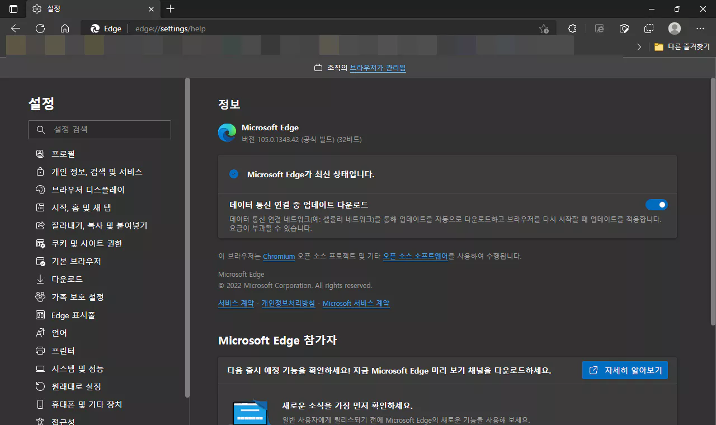Add this page to favorites star
Viewport: 716px width, 425px height.
click(544, 29)
